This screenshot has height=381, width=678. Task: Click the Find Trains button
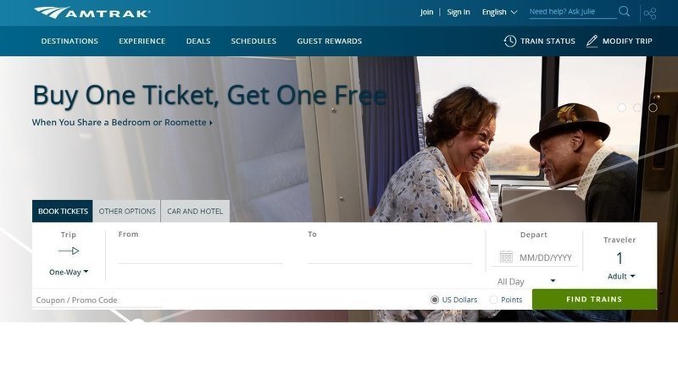594,300
